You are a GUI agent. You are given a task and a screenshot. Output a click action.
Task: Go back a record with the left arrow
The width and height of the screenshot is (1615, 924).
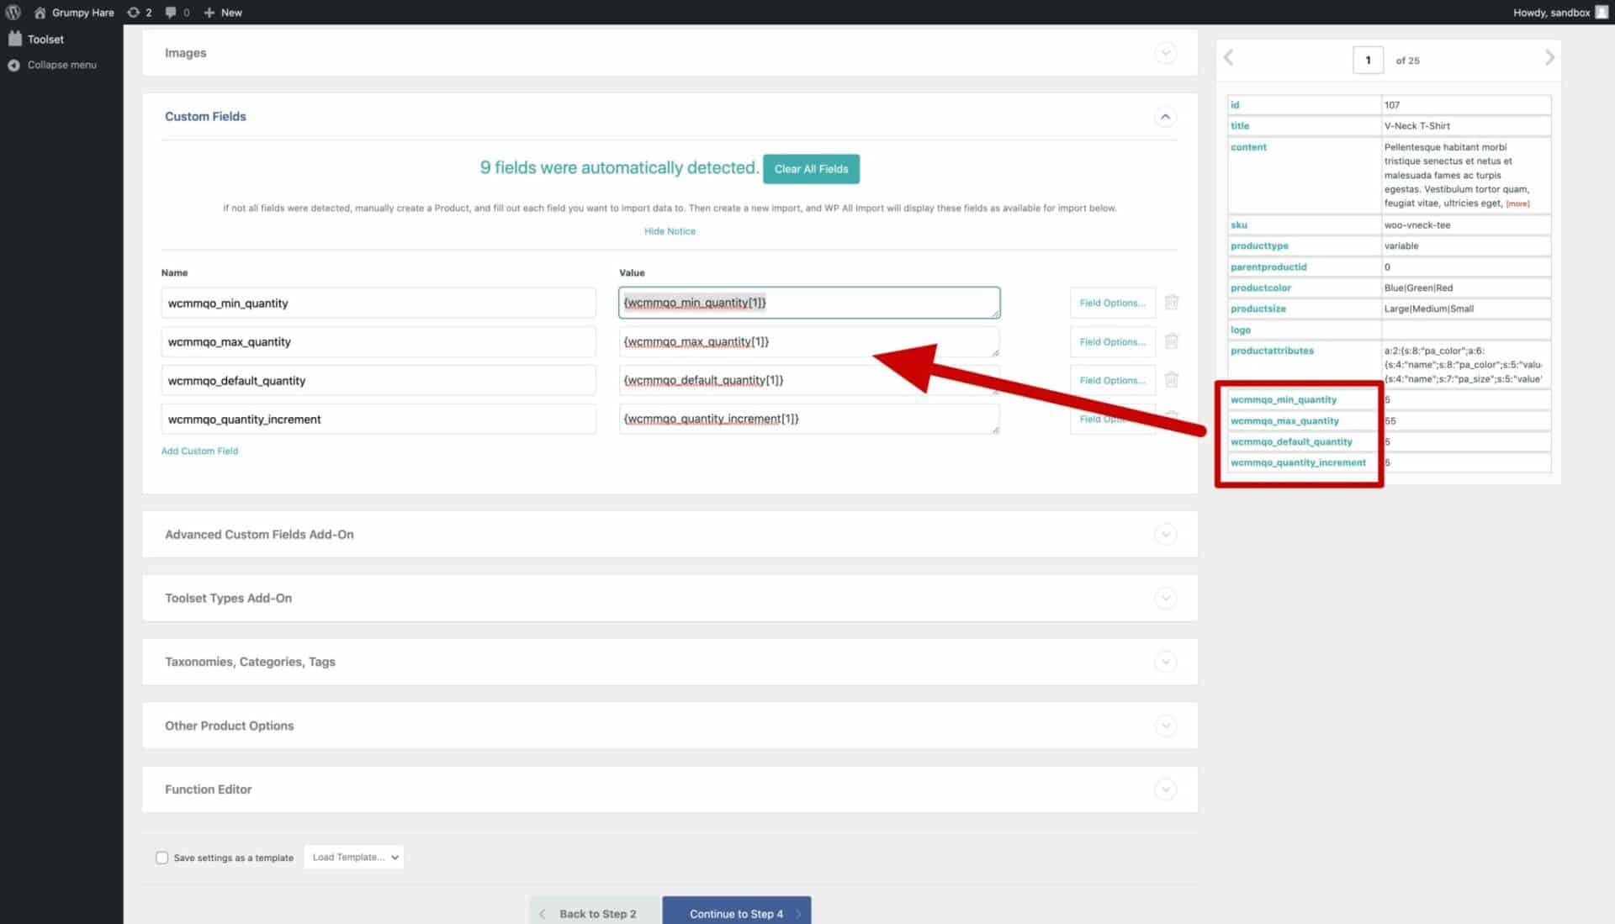[1228, 57]
